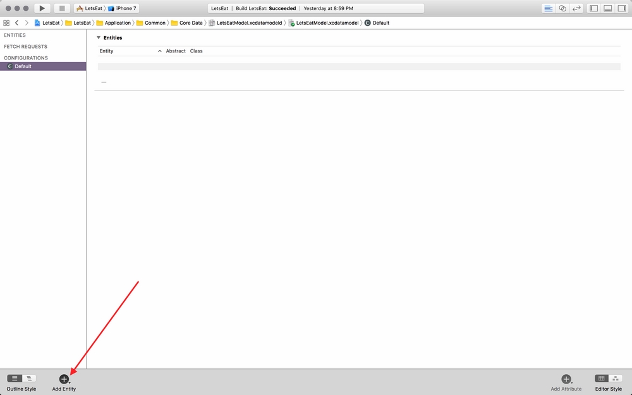
Task: Toggle the Debug area visibility
Action: point(607,8)
